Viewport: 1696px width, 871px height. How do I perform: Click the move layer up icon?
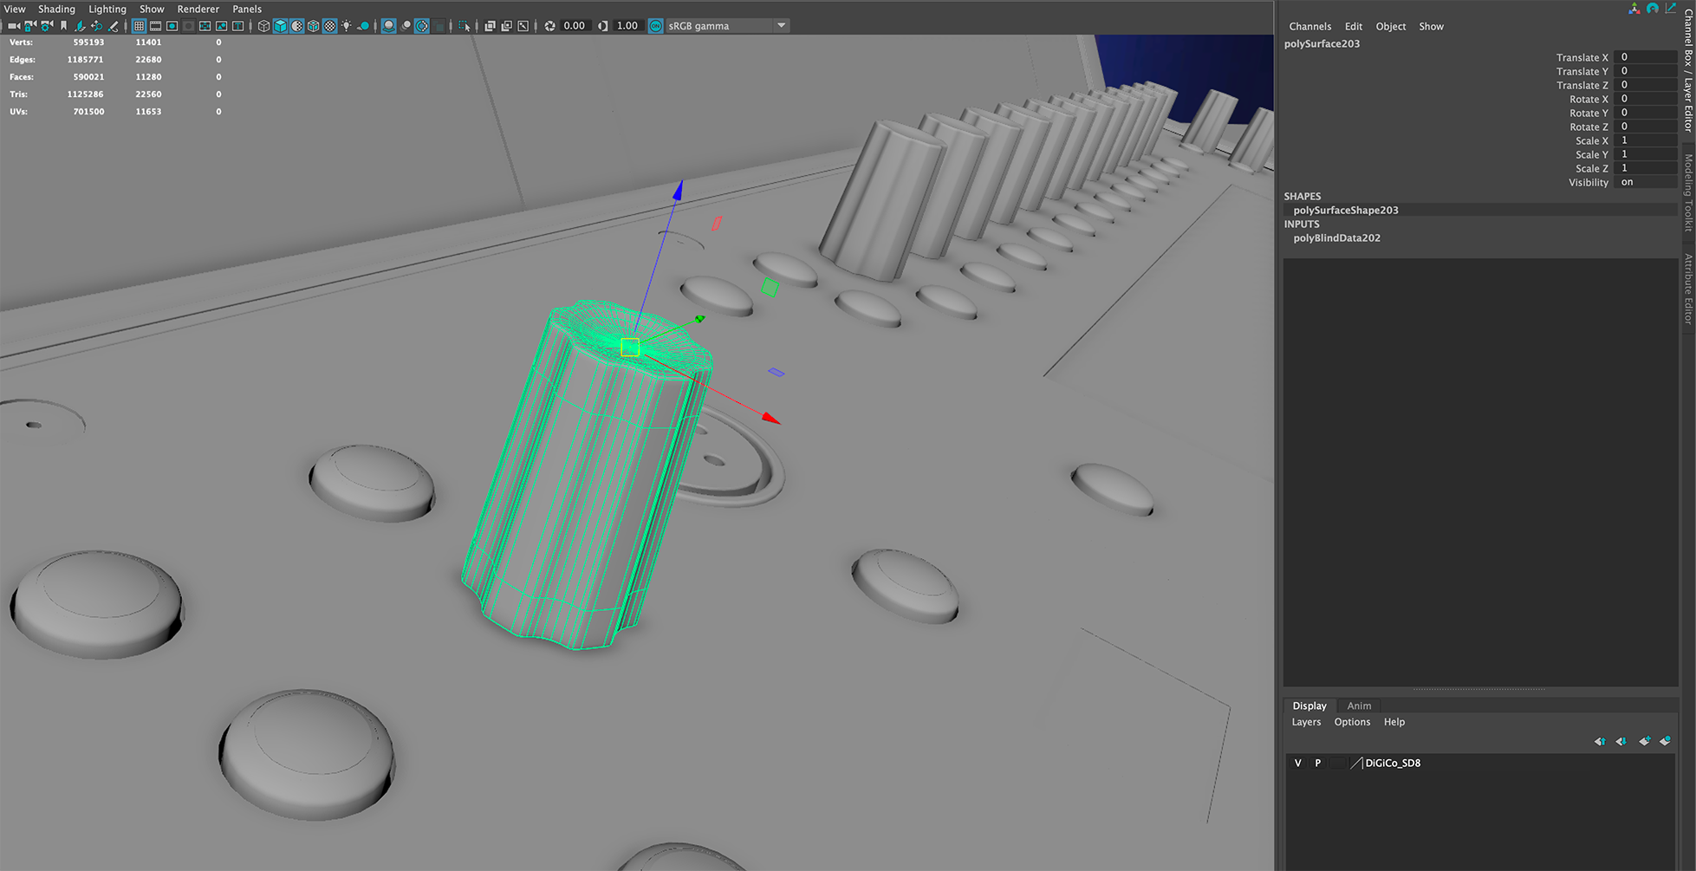point(1599,741)
